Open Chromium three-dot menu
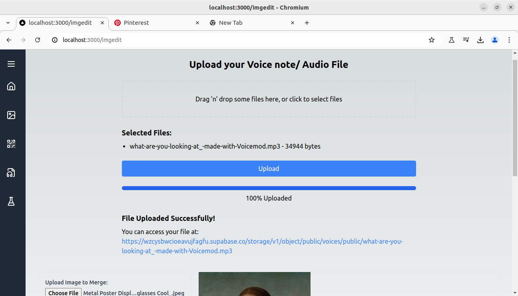 tap(509, 40)
